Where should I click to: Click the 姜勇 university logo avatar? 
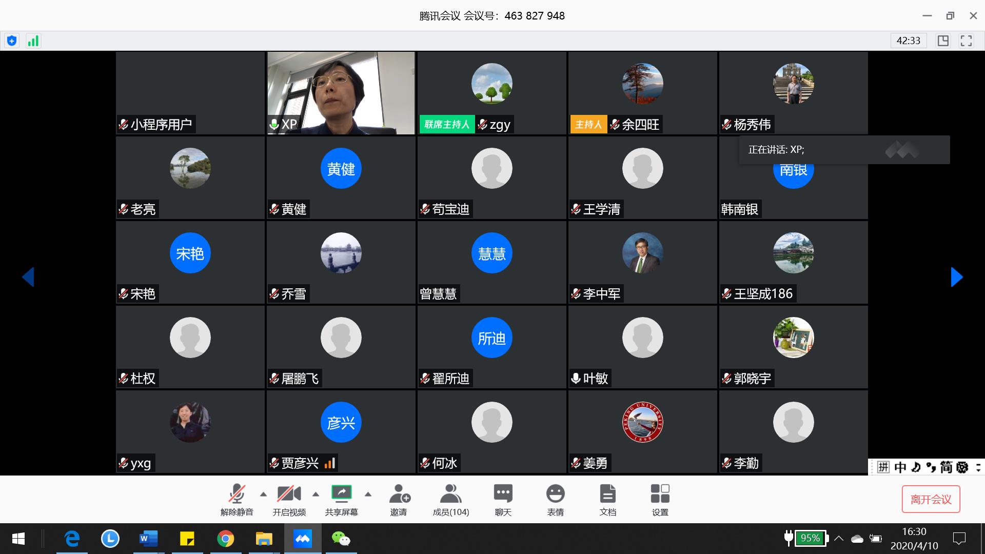[x=642, y=422]
